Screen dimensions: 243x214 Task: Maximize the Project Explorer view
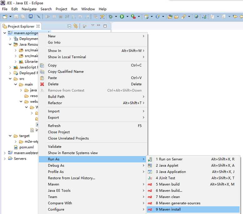pos(105,26)
